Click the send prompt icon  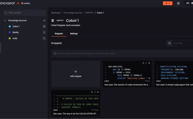coord(55,53)
